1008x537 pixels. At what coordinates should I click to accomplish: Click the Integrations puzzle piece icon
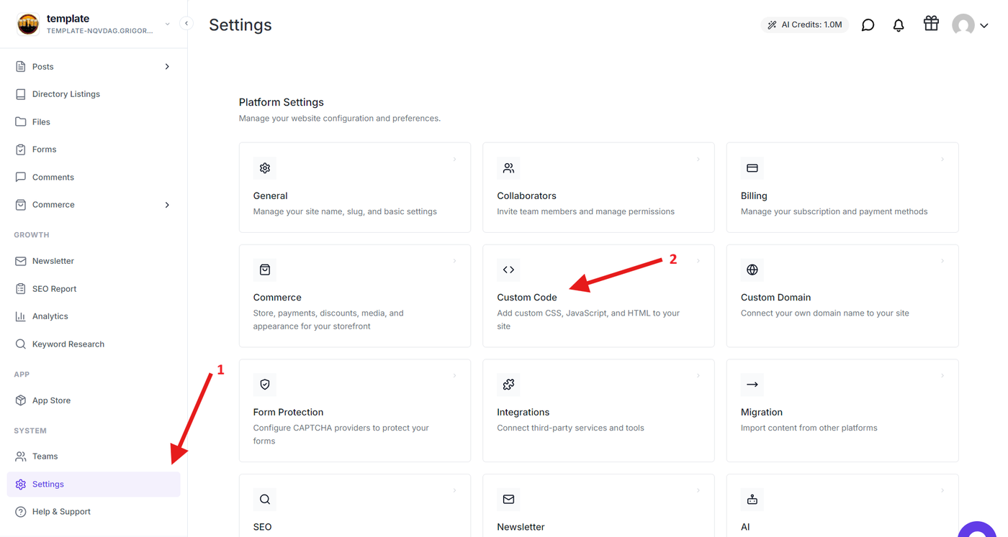coord(508,385)
